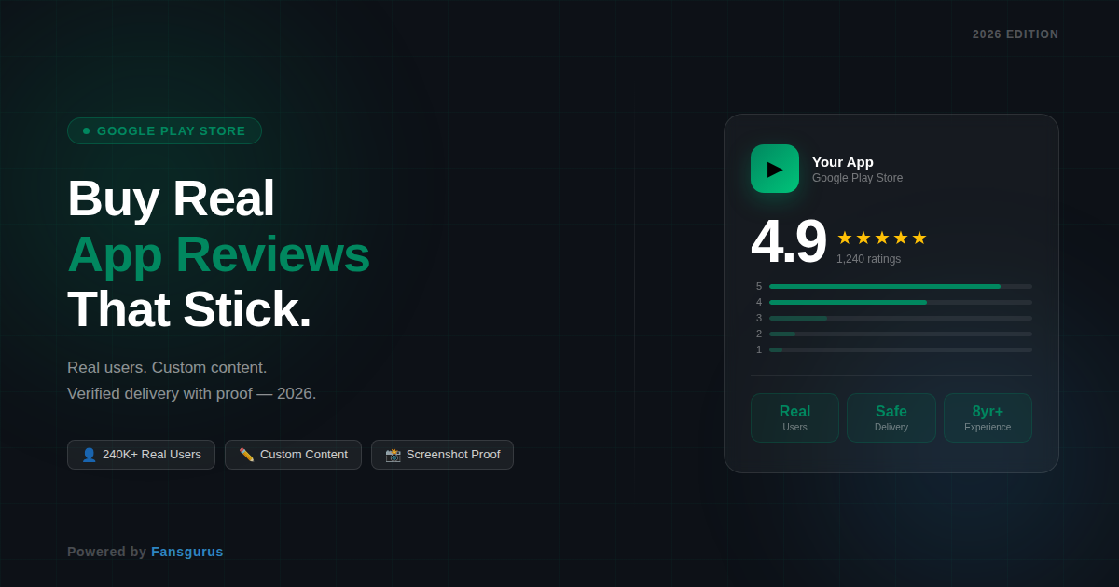This screenshot has width=1119, height=587.
Task: Click the 4.9 rating score
Action: pos(788,241)
